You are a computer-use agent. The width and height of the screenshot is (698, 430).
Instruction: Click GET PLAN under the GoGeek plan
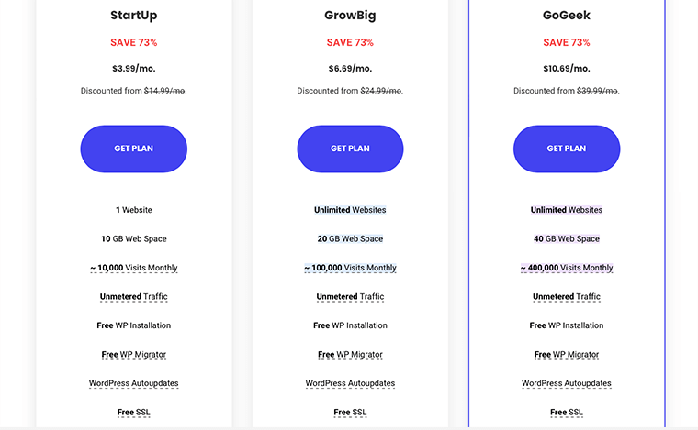click(567, 149)
